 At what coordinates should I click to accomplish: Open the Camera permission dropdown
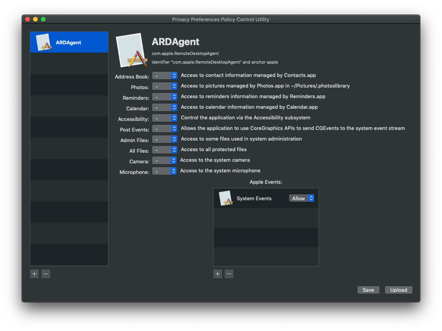pyautogui.click(x=164, y=161)
